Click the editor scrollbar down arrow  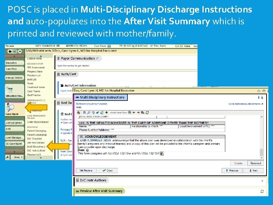262,158
